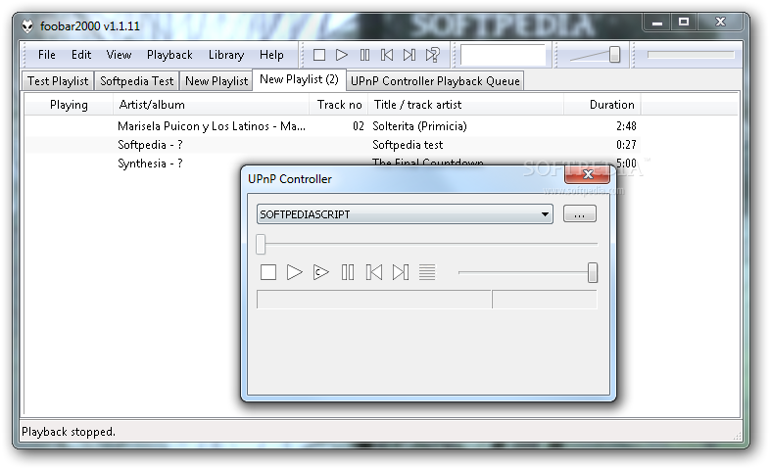The image size is (770, 469).
Task: Sort by Artist/album column header
Action: [x=212, y=105]
